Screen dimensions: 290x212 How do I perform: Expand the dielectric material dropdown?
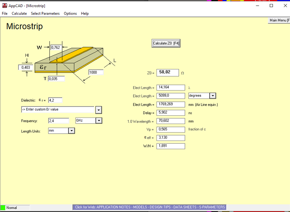(99, 110)
